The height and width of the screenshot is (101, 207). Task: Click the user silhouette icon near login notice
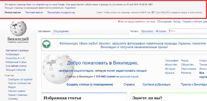click(x=119, y=21)
